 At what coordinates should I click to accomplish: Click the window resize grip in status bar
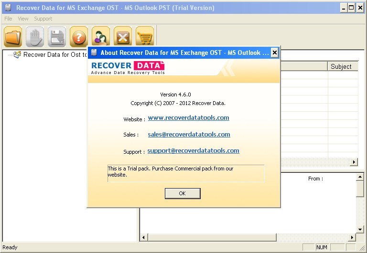tap(363, 248)
